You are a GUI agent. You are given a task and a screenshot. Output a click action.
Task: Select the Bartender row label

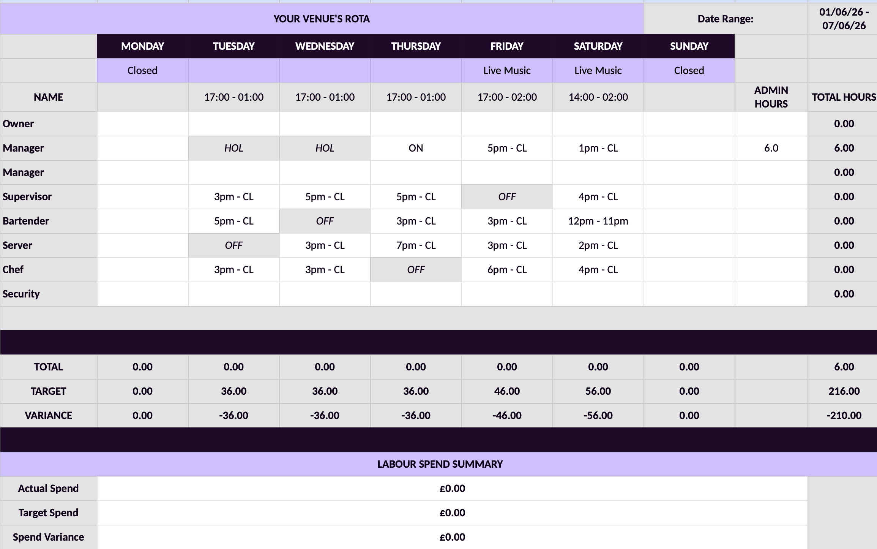[x=49, y=221]
